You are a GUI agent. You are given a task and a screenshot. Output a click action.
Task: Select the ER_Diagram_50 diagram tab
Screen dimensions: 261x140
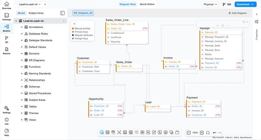83,13
